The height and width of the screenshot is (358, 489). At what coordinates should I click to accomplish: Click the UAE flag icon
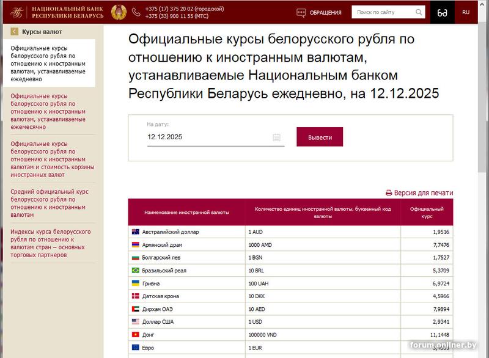[135, 309]
